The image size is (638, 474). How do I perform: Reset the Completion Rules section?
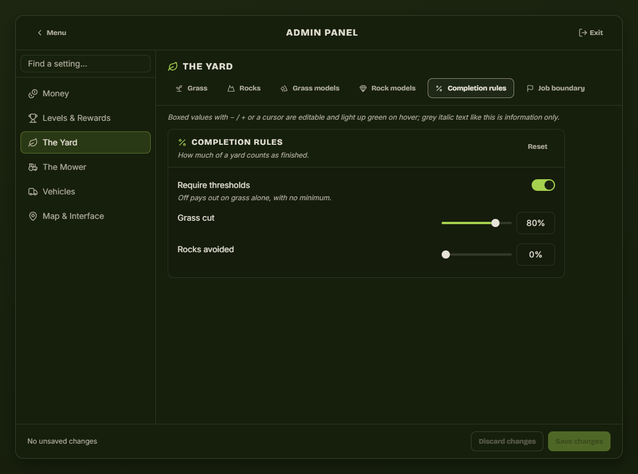click(538, 147)
